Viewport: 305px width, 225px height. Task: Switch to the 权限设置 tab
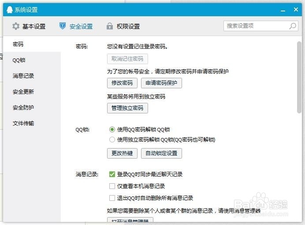click(x=123, y=26)
